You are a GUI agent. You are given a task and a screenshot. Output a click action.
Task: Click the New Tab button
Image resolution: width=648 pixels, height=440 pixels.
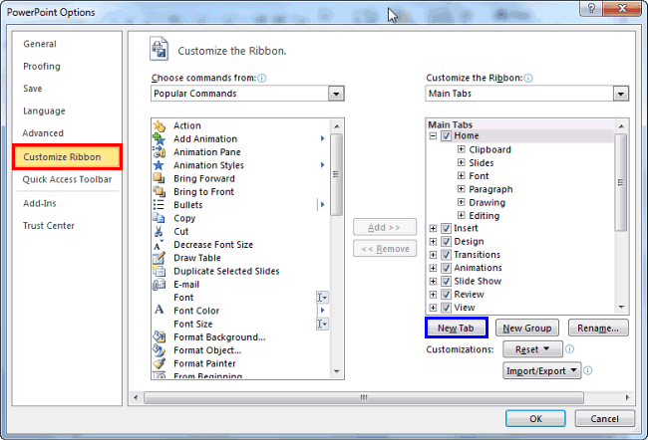pyautogui.click(x=457, y=329)
